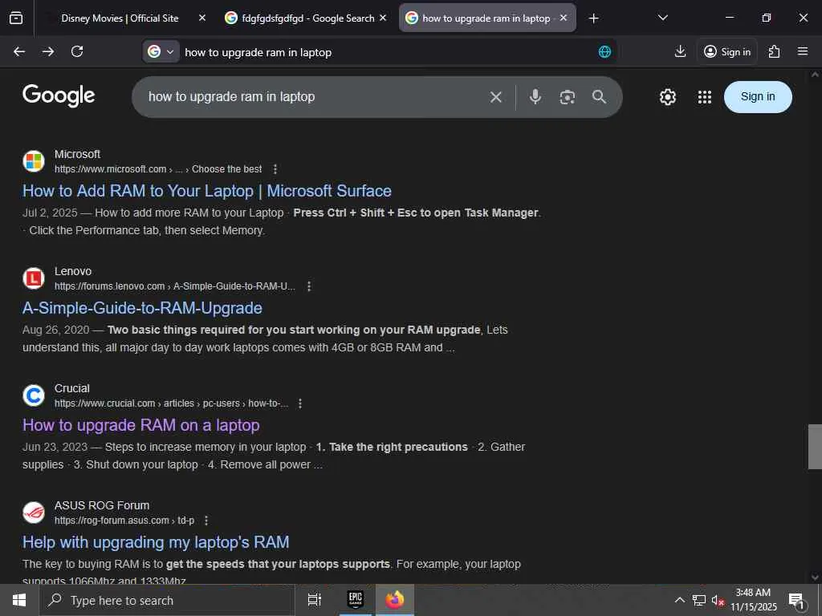Open the Firefox hamburger menu

(803, 51)
